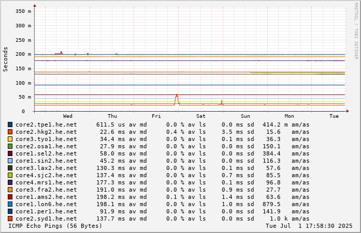Click the 58.0 ms median value
Image resolution: width=361 pixels, height=233 pixels.
point(112,153)
